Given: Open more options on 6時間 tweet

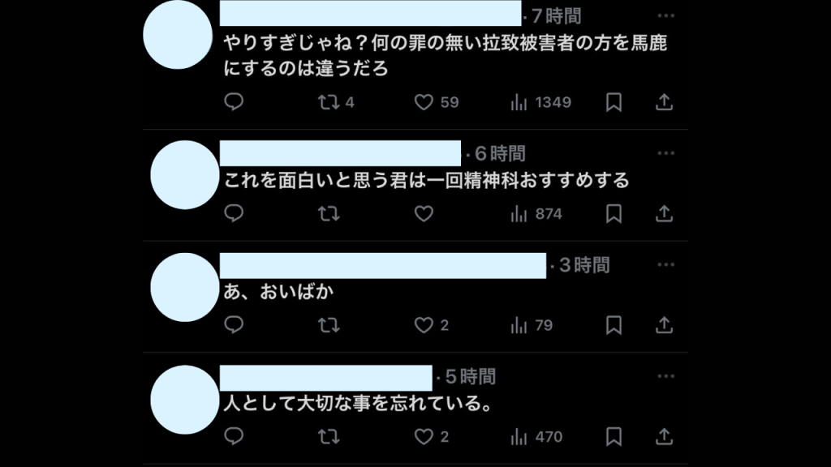Looking at the screenshot, I should click(x=665, y=153).
